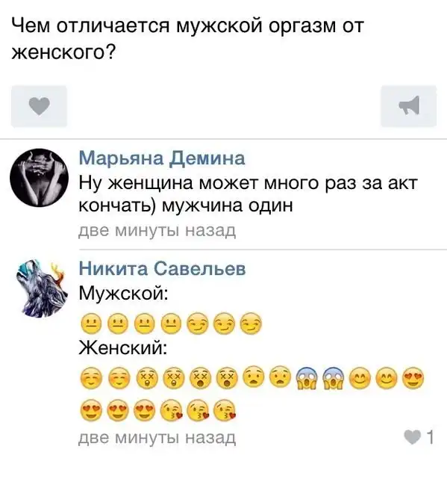
Task: Share the post using the megaphone button
Action: [x=409, y=106]
